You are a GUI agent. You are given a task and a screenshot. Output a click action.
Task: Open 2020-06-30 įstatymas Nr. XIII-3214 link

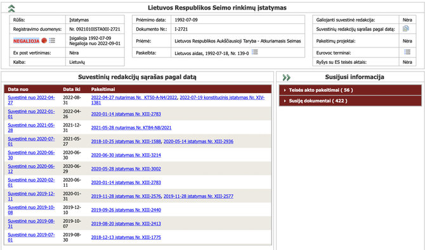click(126, 155)
